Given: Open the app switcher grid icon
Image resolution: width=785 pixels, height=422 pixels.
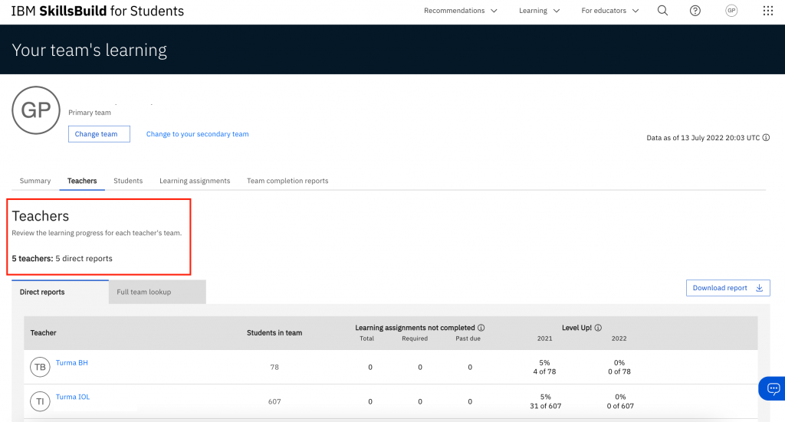Looking at the screenshot, I should pos(768,11).
